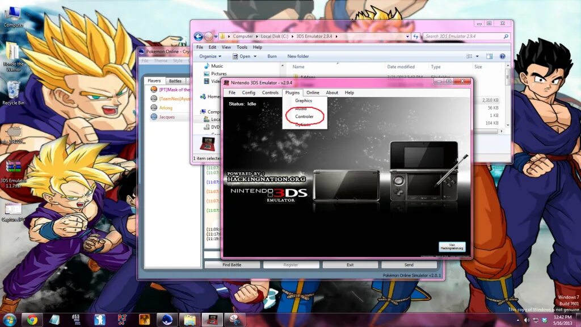Expand address bar history dropdown
Screen dimensions: 581x327
click(407, 36)
